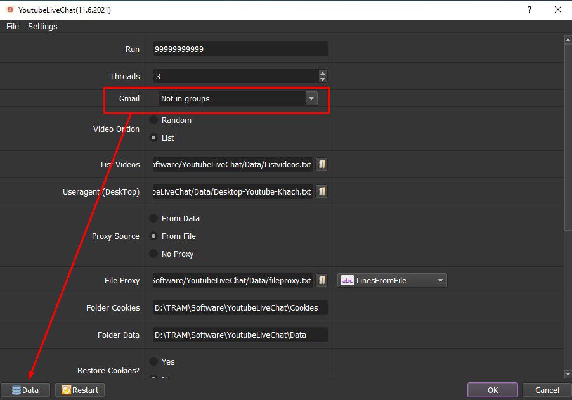Click the Data button
Image resolution: width=572 pixels, height=400 pixels.
click(25, 390)
